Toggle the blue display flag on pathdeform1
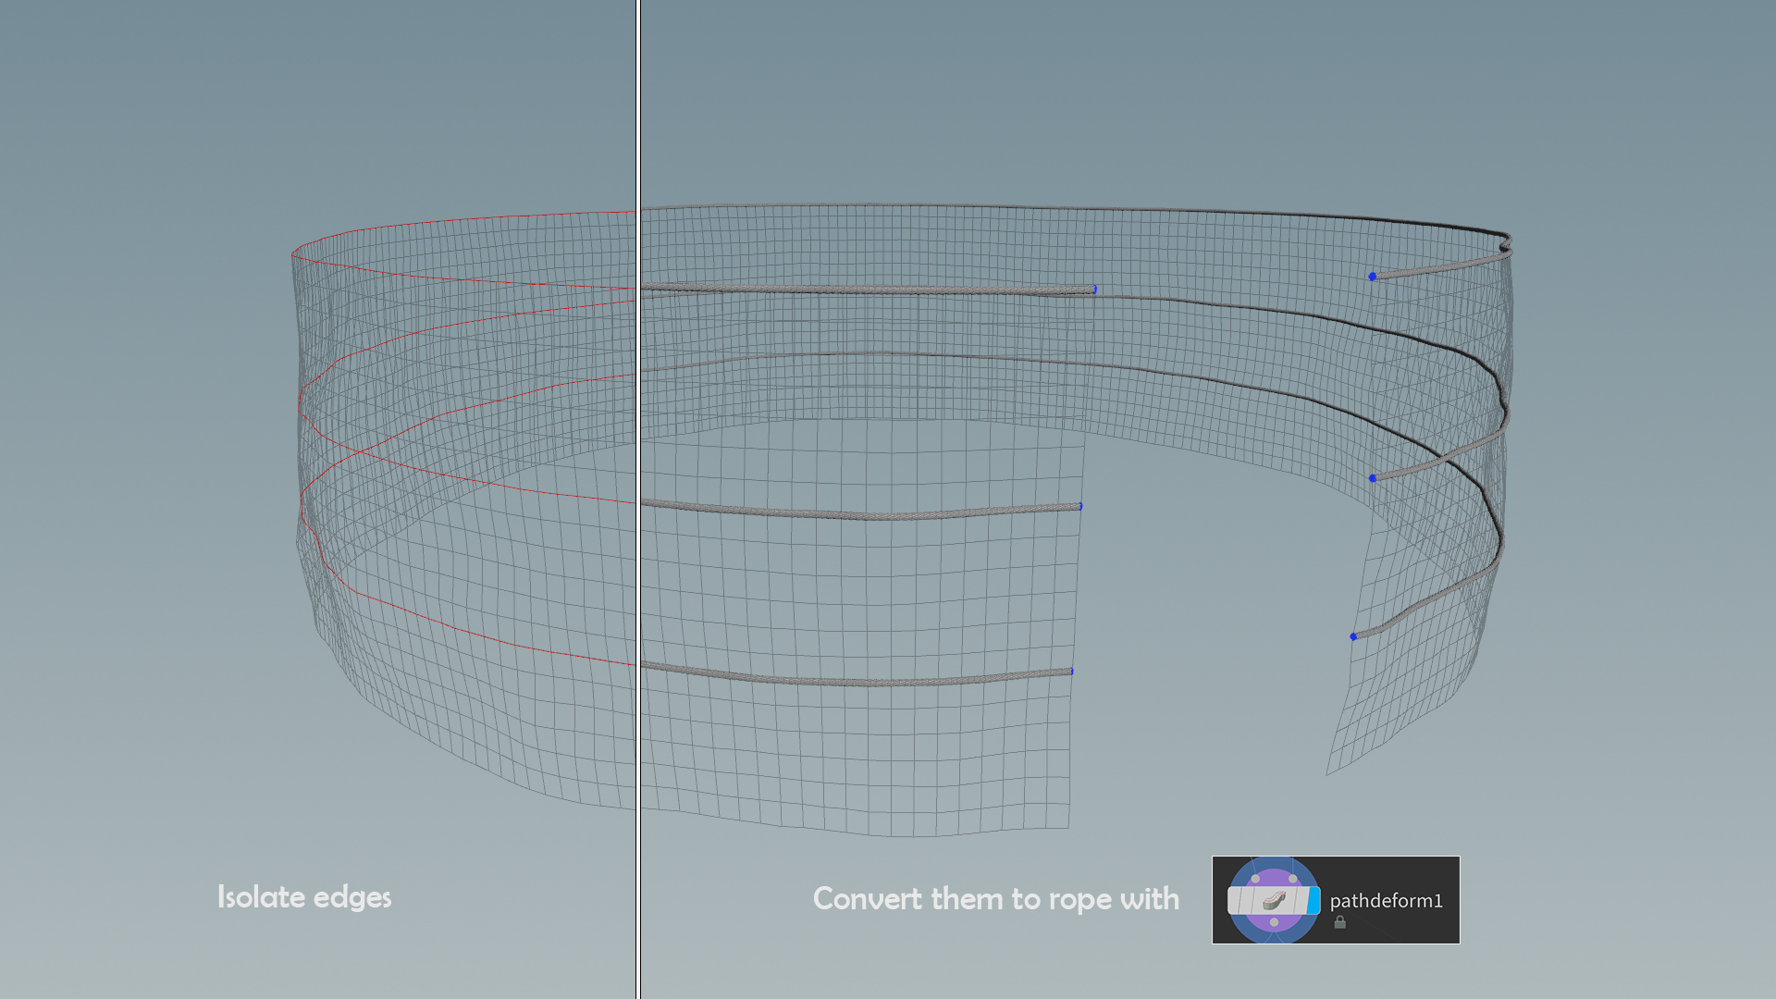 click(x=1313, y=900)
